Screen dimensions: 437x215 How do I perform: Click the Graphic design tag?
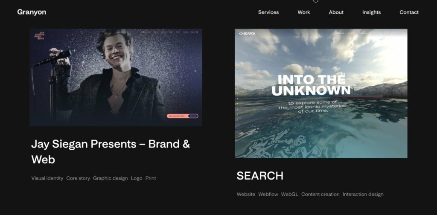click(111, 178)
